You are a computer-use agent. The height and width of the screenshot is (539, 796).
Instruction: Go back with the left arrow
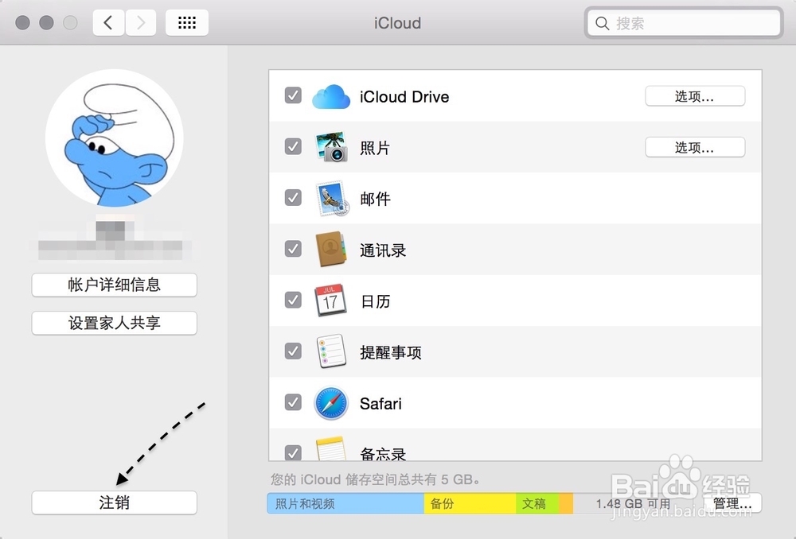[x=108, y=23]
